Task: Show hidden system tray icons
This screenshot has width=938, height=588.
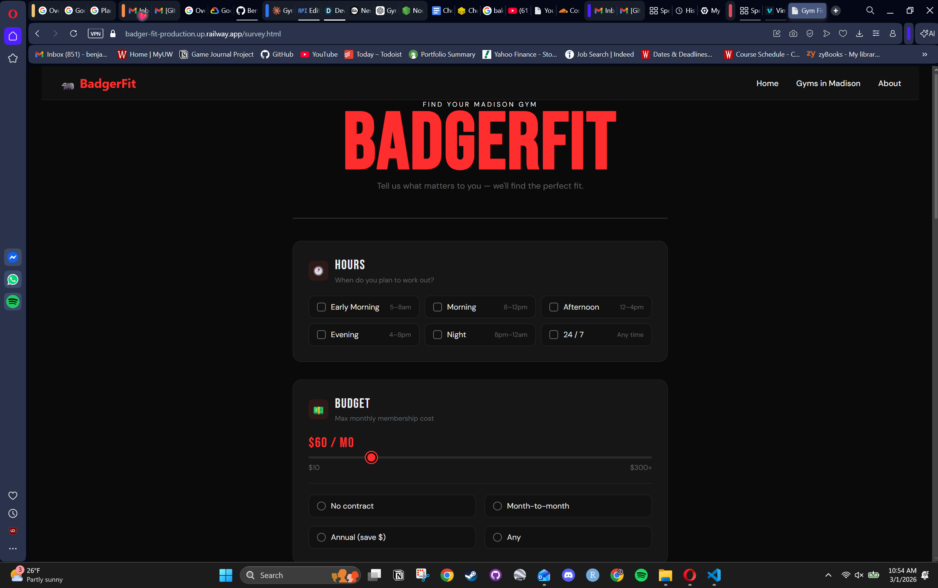Action: point(828,575)
